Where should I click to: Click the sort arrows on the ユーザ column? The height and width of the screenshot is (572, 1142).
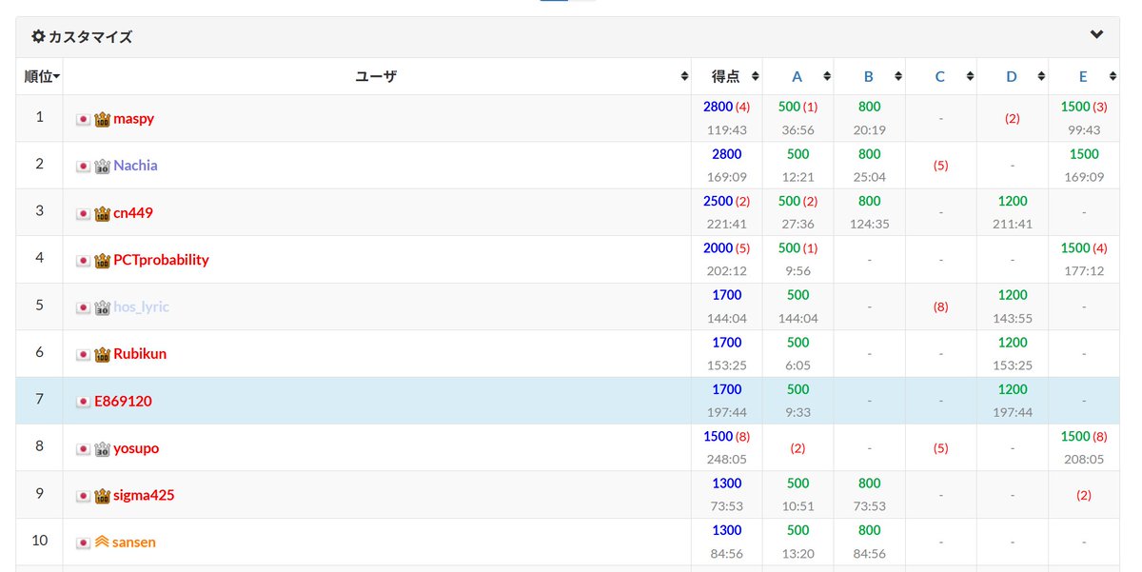coord(685,75)
